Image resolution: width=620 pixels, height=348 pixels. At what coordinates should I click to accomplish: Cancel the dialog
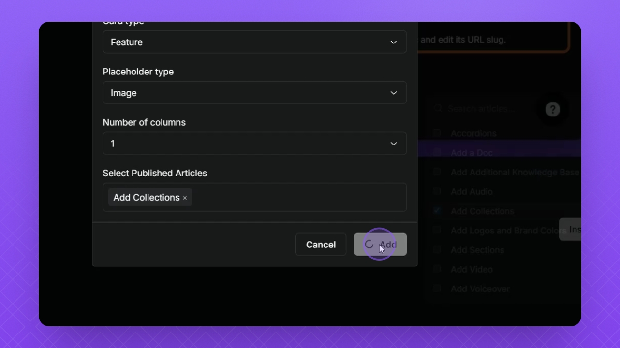(321, 245)
